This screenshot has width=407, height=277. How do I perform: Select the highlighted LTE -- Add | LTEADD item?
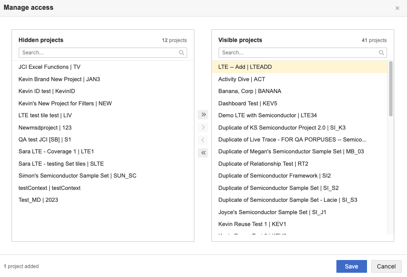pyautogui.click(x=245, y=67)
